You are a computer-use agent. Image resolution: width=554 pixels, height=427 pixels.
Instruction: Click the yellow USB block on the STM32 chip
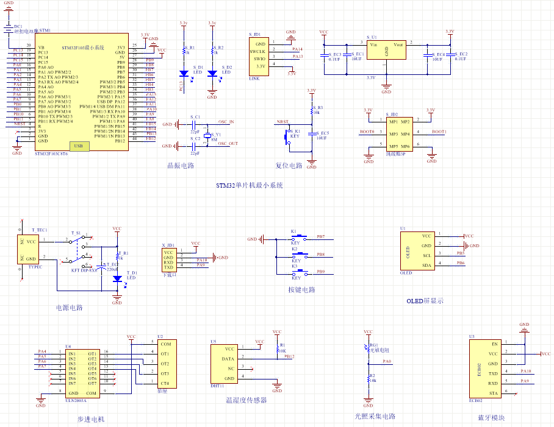click(78, 146)
